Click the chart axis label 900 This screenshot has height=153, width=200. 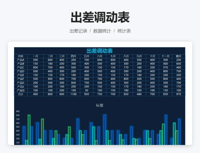click(x=18, y=112)
